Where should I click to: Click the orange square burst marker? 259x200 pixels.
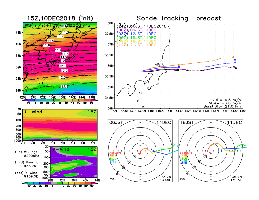pos(179,65)
